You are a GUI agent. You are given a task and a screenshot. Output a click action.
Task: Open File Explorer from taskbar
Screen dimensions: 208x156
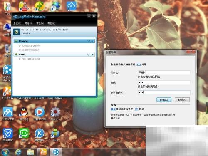pos(31,152)
